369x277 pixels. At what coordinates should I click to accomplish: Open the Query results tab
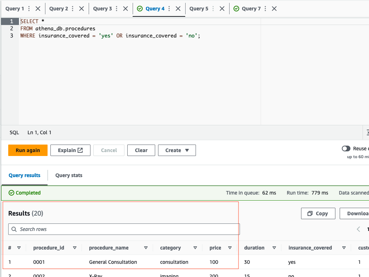click(x=24, y=175)
